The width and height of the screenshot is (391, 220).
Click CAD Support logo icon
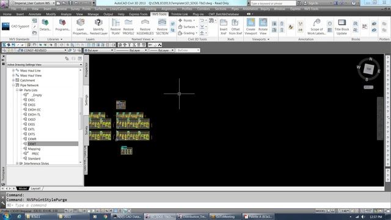pos(5,26)
